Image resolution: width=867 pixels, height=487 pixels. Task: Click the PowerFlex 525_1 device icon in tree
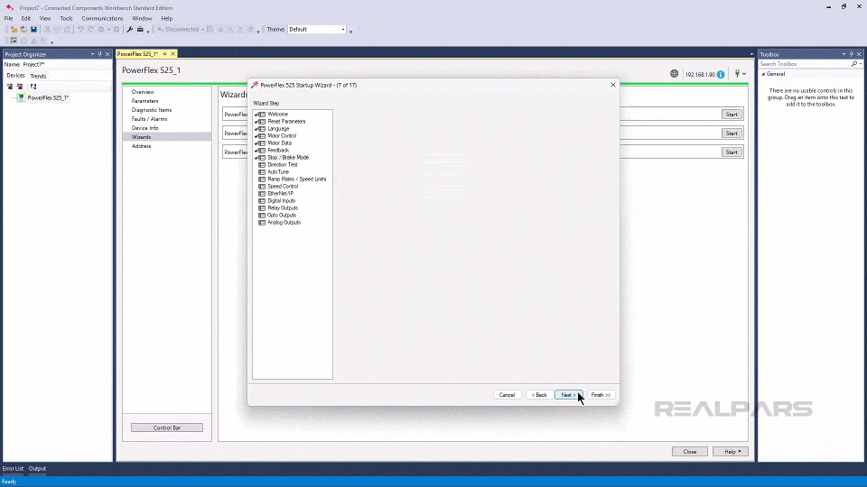[21, 97]
